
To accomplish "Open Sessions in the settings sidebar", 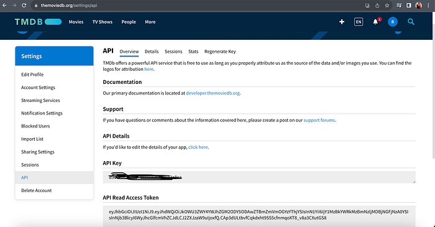I will coord(30,165).
